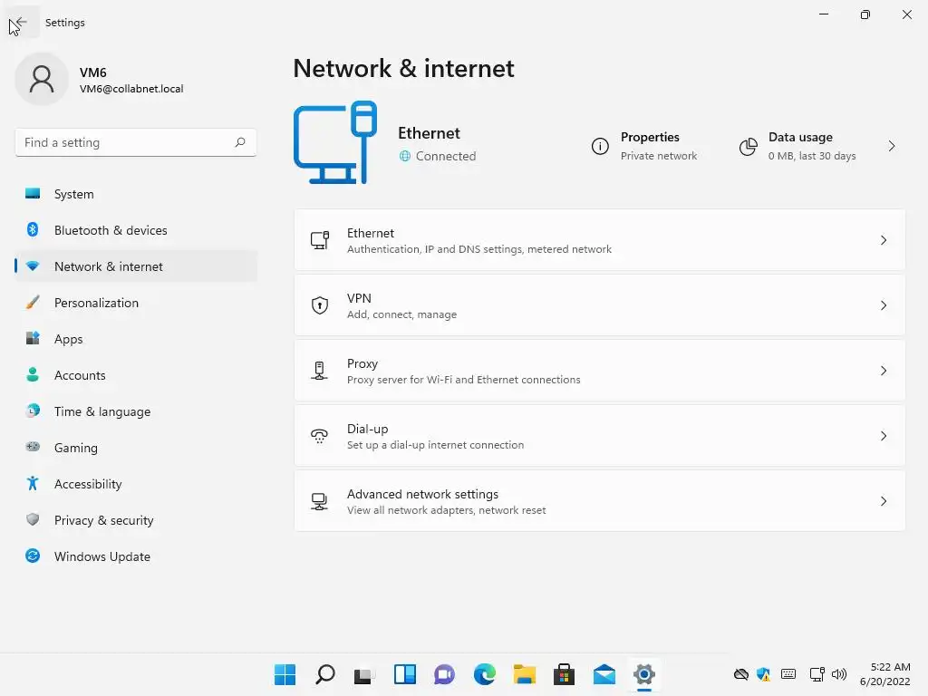Expand the Proxy row chevron
928x696 pixels.
pos(883,371)
